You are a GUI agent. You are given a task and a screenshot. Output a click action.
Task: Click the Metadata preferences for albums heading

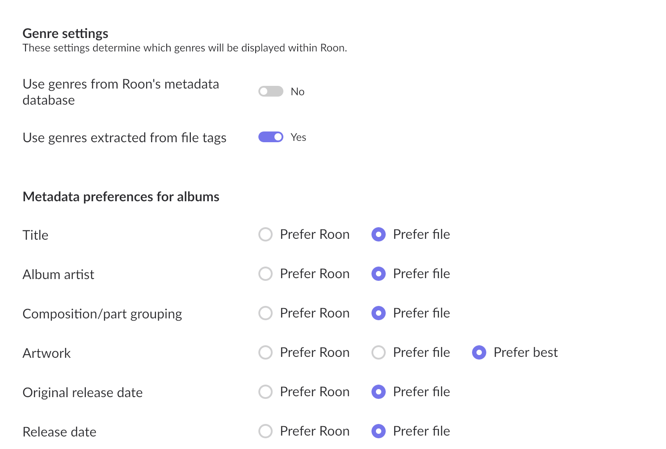[x=121, y=197]
